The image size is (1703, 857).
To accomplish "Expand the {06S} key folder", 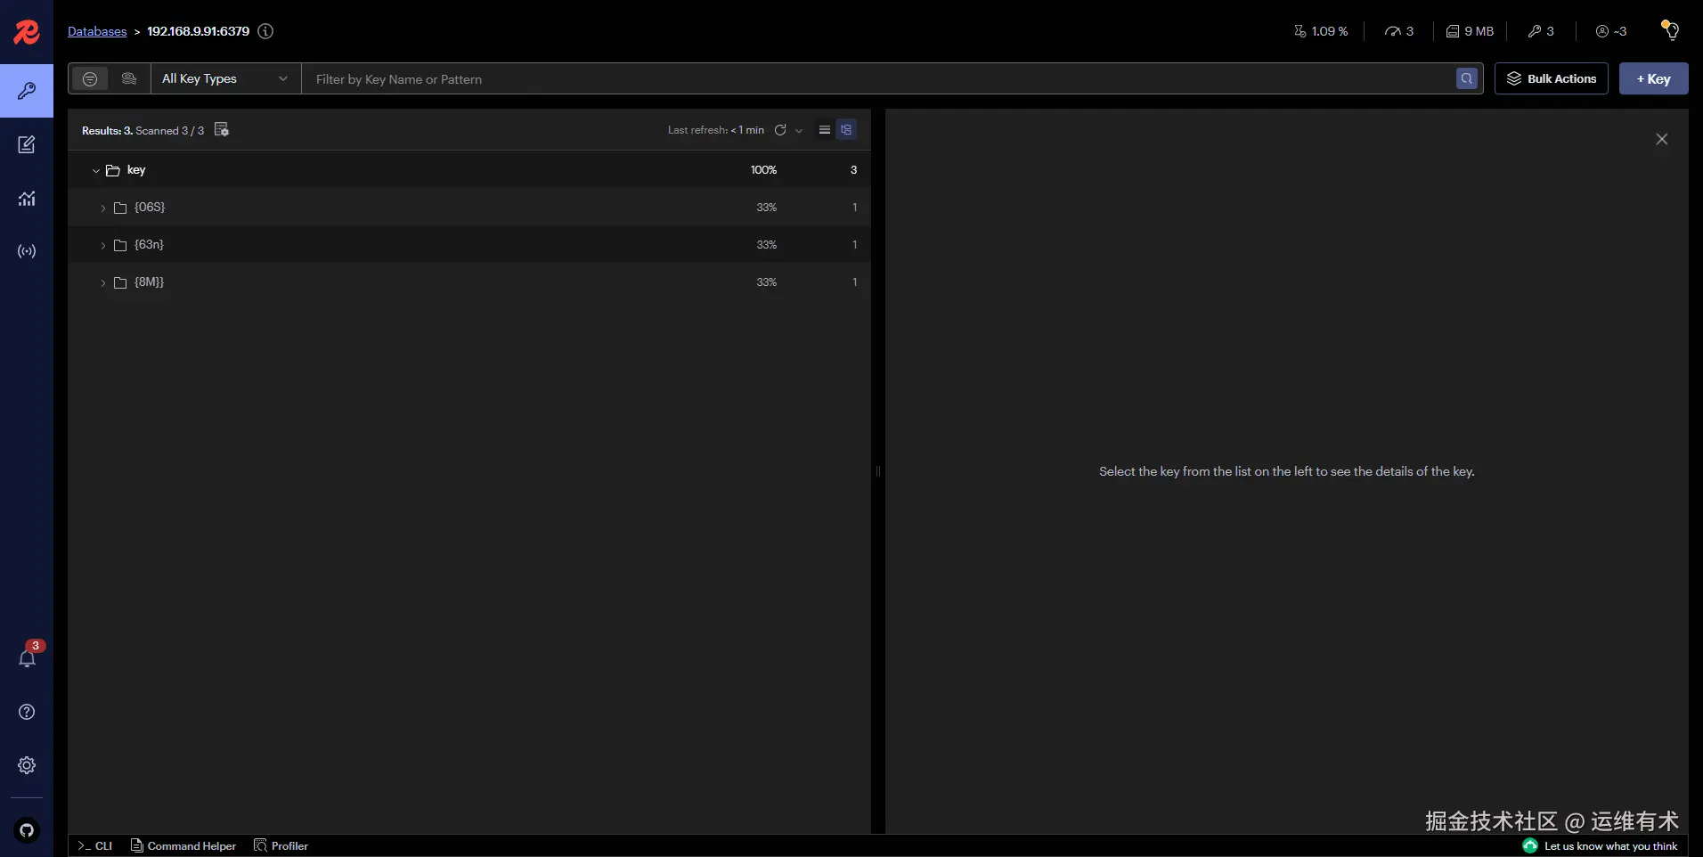I will [102, 208].
